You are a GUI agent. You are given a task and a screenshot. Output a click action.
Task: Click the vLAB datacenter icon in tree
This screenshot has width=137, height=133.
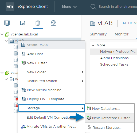coord(12,41)
